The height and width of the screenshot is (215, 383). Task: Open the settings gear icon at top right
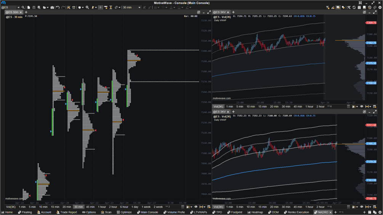click(380, 8)
